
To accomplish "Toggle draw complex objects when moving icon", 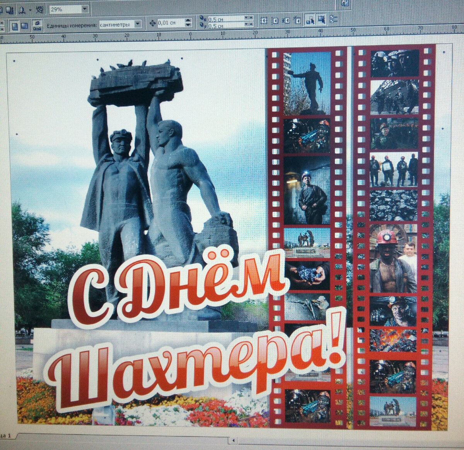I will pyautogui.click(x=310, y=19).
